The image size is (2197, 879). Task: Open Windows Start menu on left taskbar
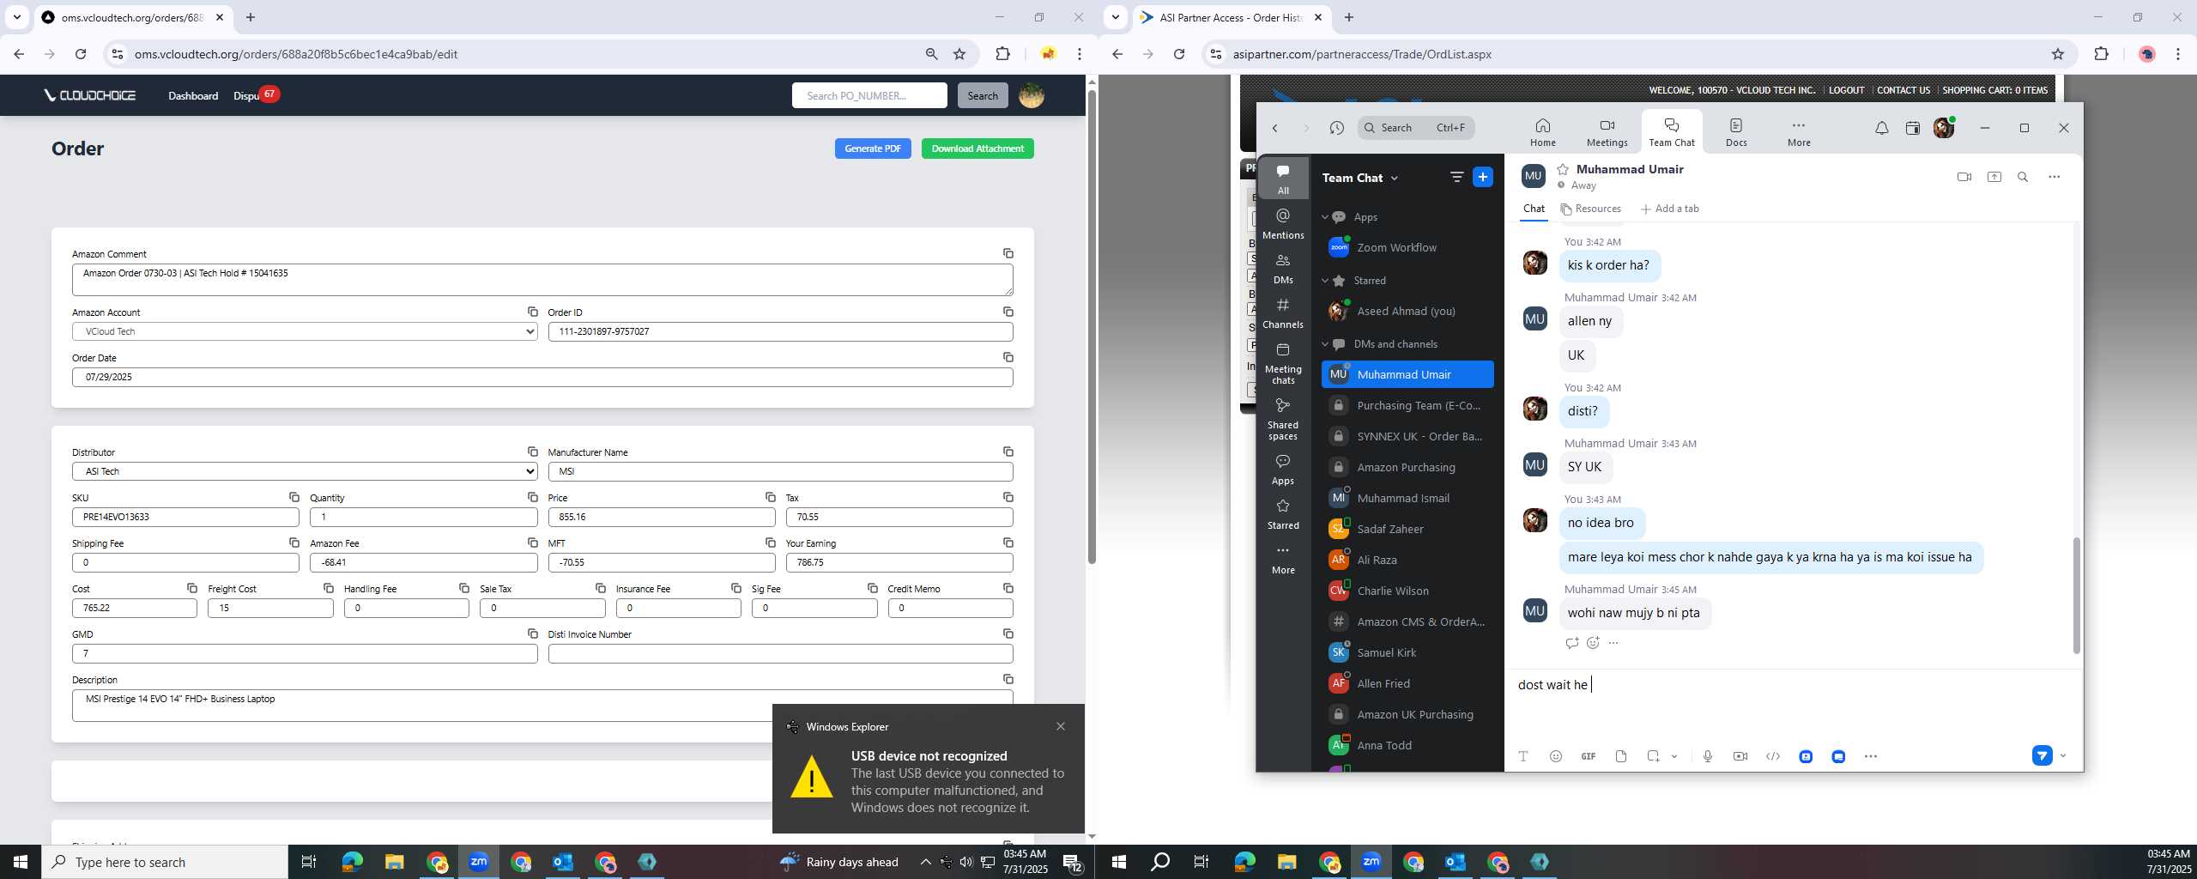click(x=21, y=862)
